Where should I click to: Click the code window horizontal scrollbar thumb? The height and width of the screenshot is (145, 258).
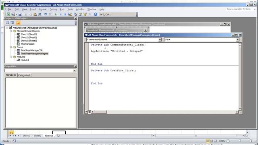click(x=100, y=112)
